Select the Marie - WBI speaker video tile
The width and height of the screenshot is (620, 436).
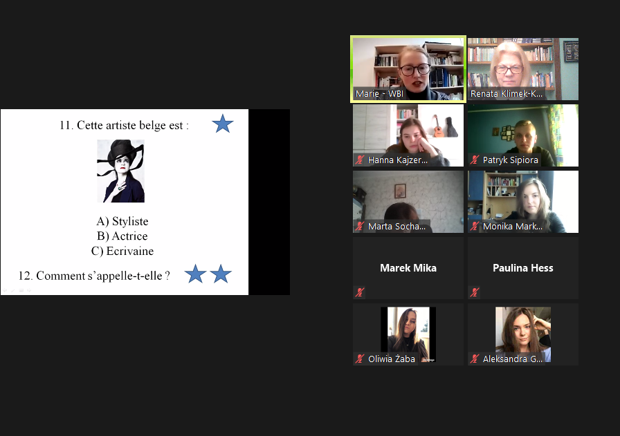[x=408, y=69]
